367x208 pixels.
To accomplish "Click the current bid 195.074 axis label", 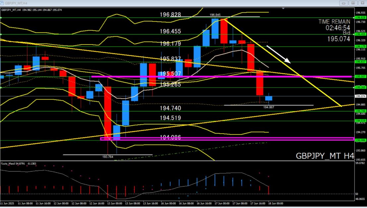I will coord(361,96).
